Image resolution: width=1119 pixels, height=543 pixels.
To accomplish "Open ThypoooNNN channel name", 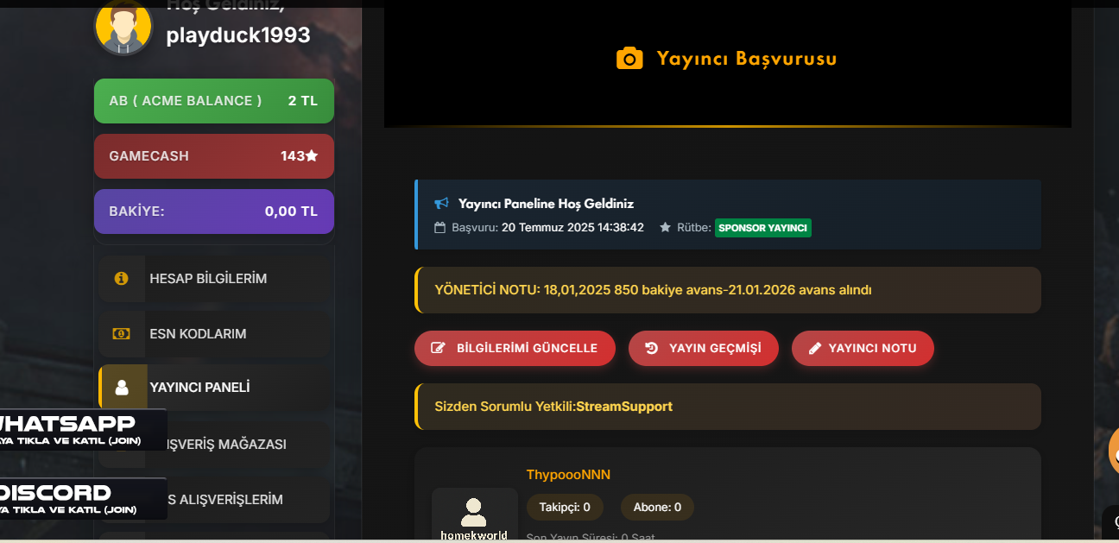I will pos(568,475).
